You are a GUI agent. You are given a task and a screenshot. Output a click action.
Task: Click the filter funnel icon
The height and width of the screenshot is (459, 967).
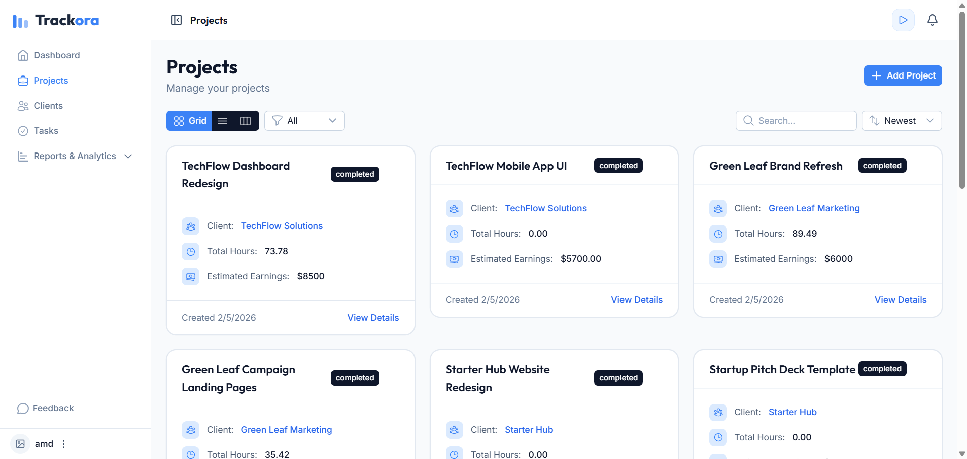[x=277, y=121]
